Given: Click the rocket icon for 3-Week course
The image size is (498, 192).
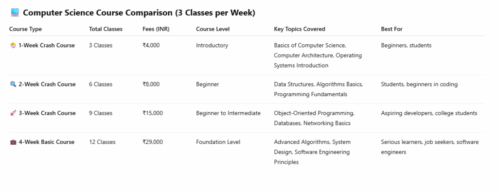Looking at the screenshot, I should click(x=13, y=113).
